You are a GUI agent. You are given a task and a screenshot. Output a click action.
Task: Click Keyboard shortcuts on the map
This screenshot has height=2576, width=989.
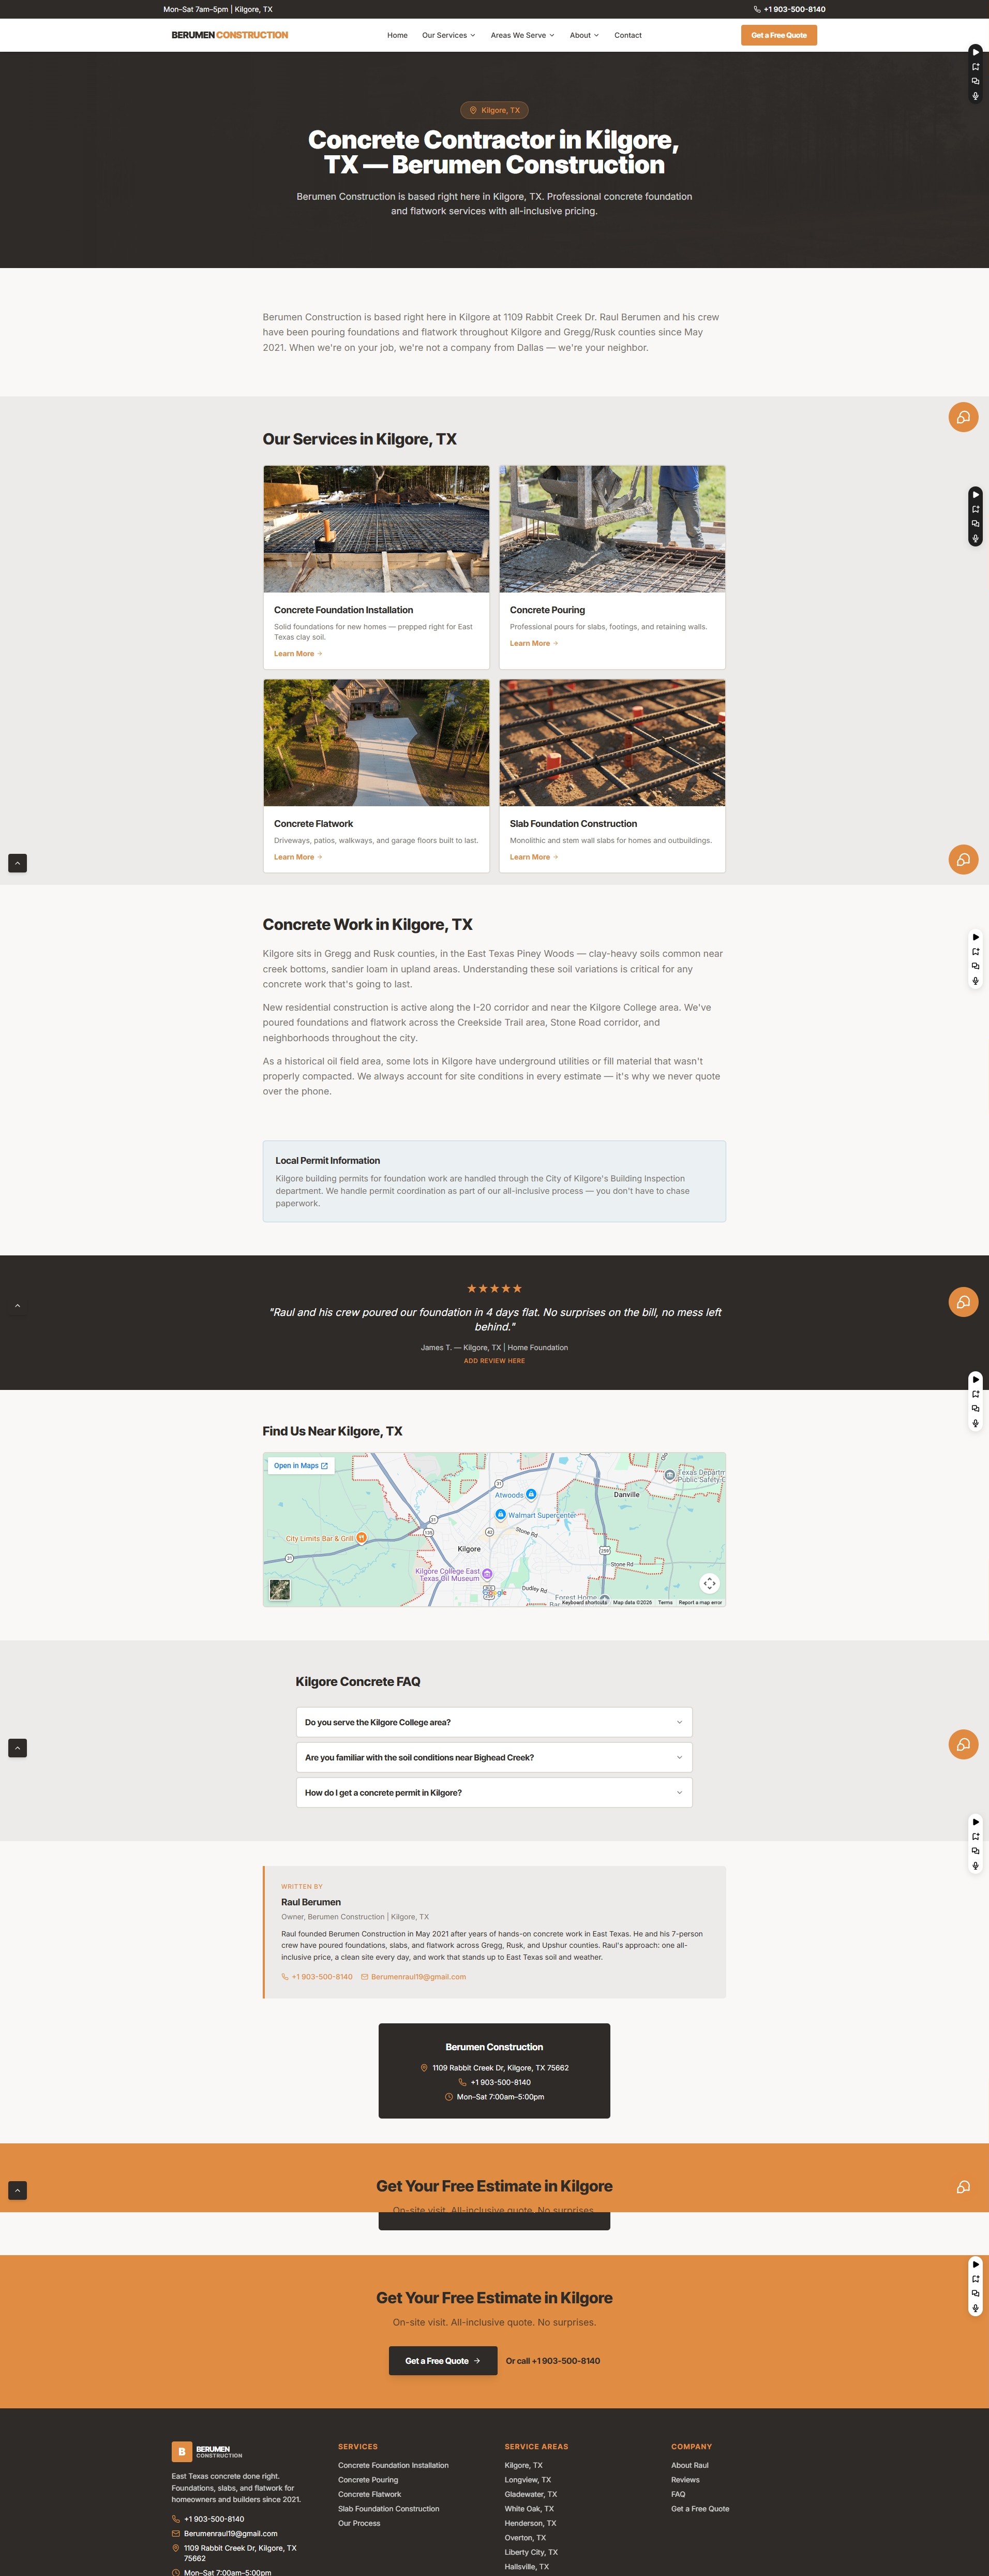point(584,1602)
